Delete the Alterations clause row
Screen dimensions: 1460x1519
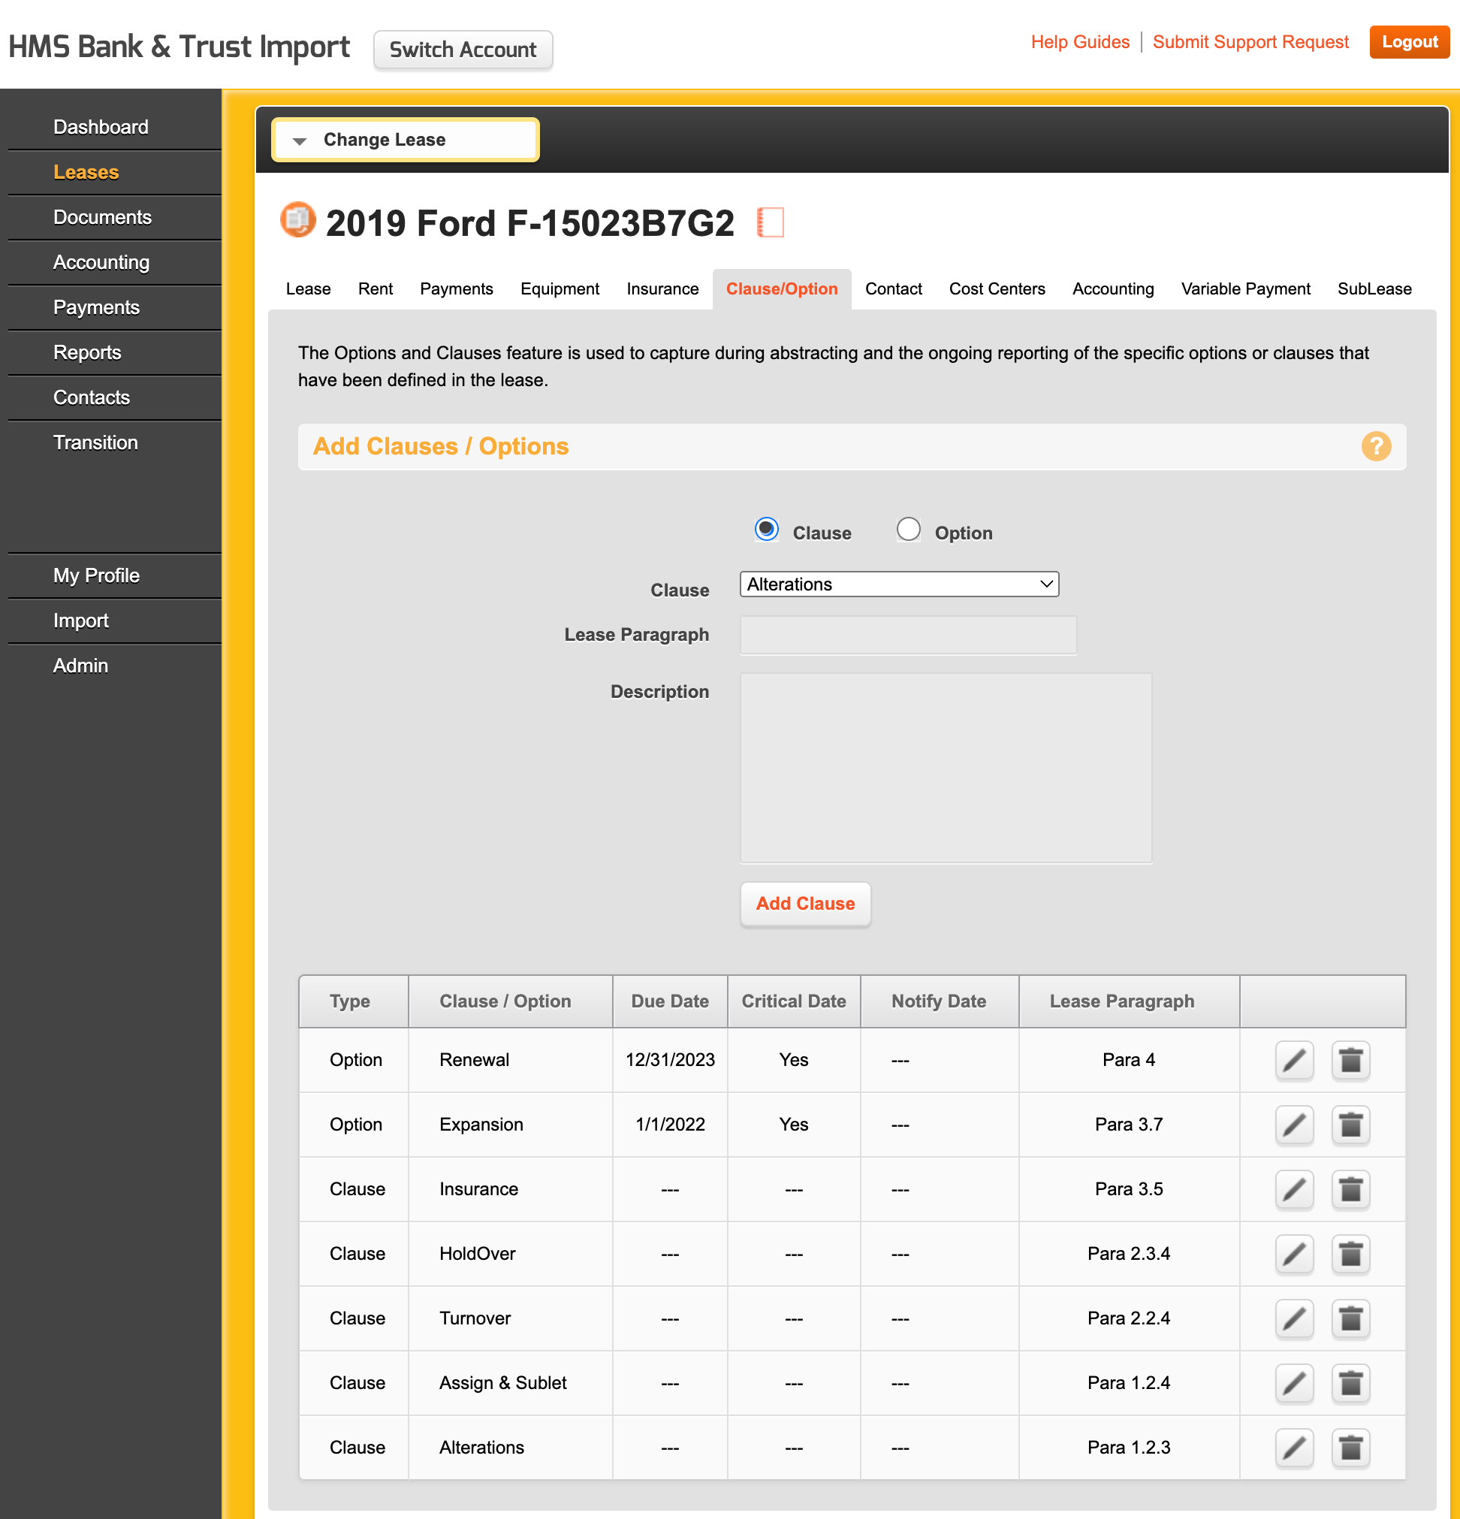click(1350, 1447)
